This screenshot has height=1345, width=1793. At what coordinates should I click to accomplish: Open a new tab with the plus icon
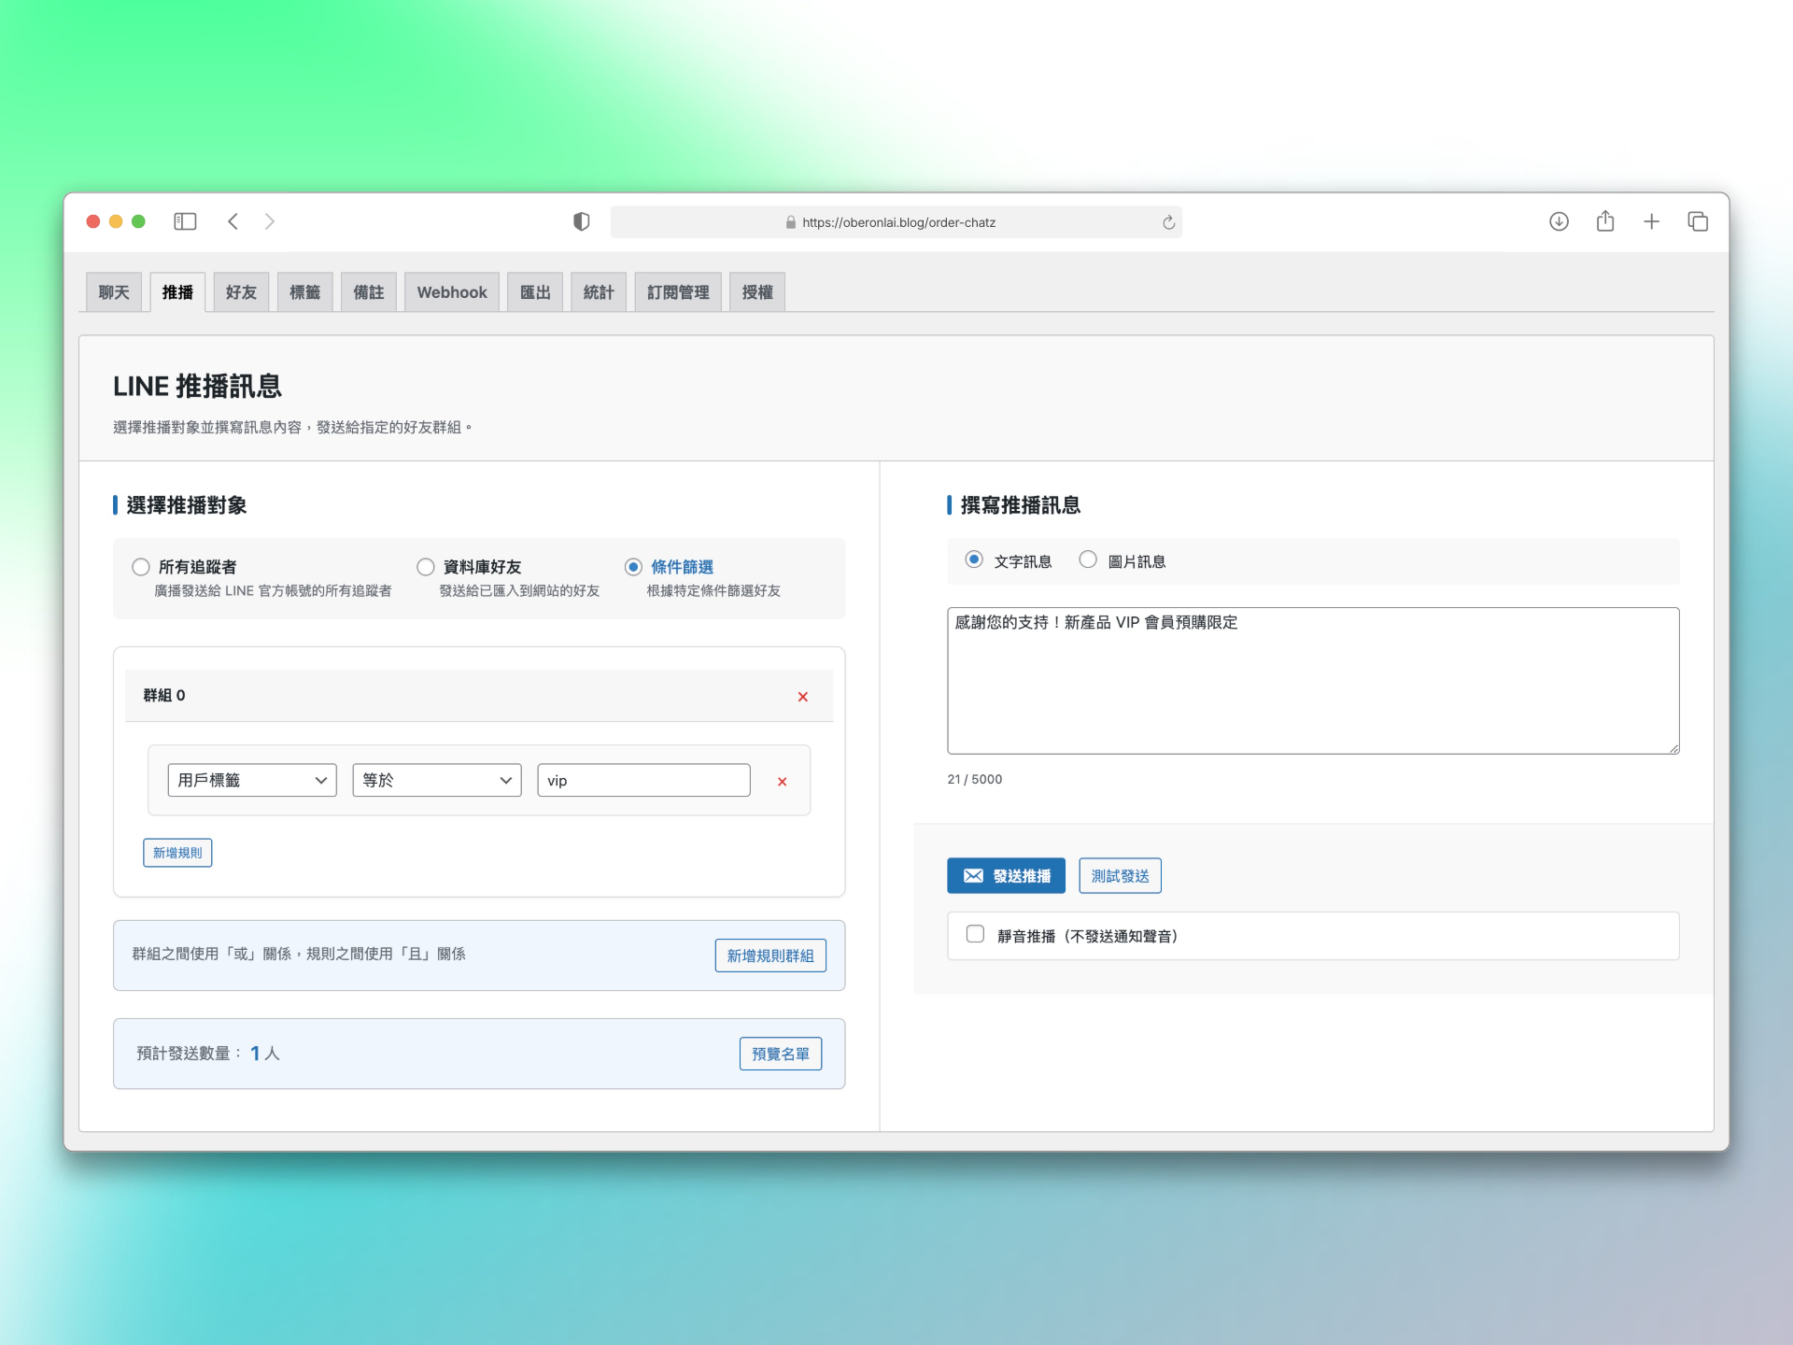pos(1651,221)
